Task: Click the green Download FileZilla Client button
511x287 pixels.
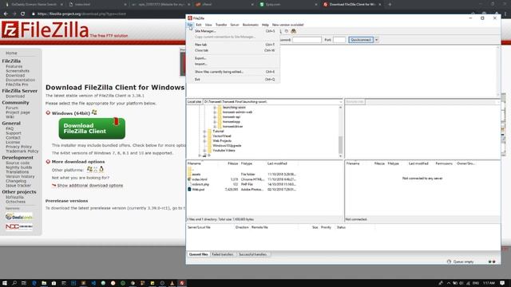Action: 92,128
